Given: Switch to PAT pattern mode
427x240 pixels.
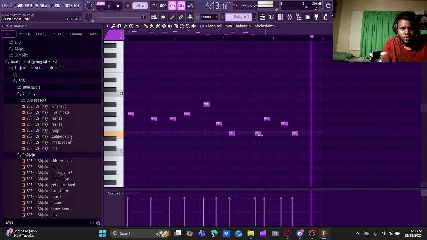Looking at the screenshot, I should (x=100, y=4).
